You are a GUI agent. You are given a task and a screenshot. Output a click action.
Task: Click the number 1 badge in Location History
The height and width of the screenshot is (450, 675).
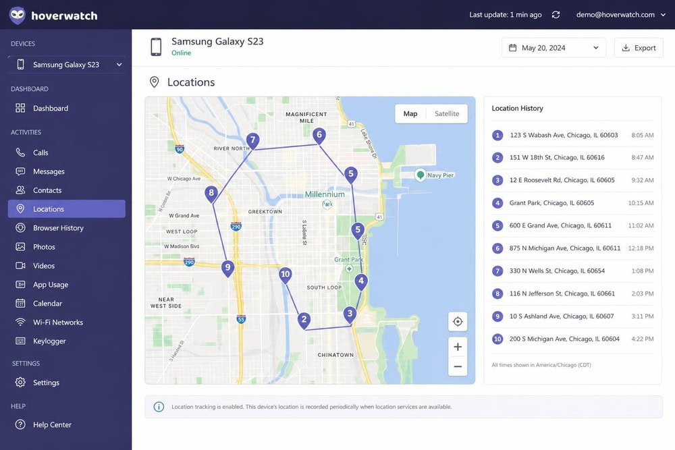click(497, 135)
